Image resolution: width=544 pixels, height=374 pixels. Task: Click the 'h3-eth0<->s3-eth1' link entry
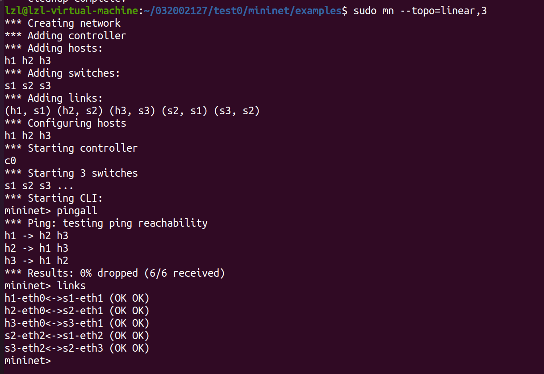54,323
